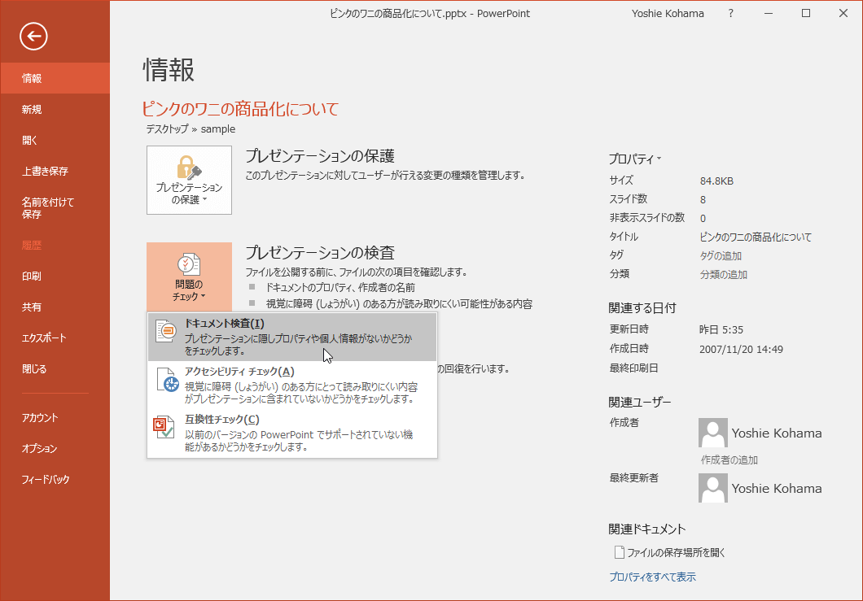The width and height of the screenshot is (863, 601).
Task: Select the back arrow to leave Backstage view
Action: click(33, 36)
